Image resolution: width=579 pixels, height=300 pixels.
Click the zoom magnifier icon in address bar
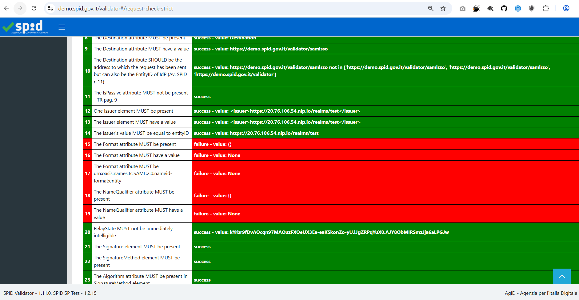(x=431, y=8)
